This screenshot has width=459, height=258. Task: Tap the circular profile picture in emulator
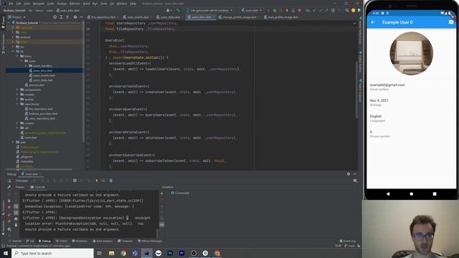(411, 54)
